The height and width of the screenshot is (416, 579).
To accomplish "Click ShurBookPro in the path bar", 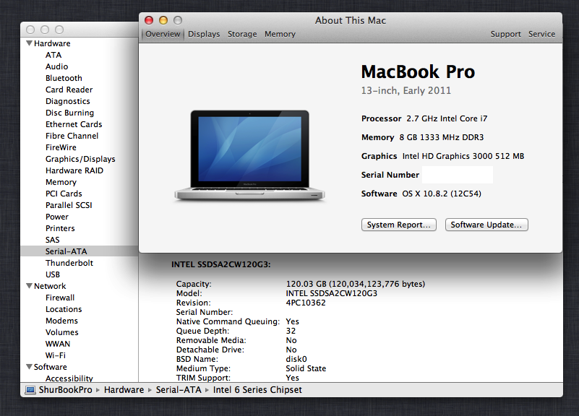I will (65, 390).
